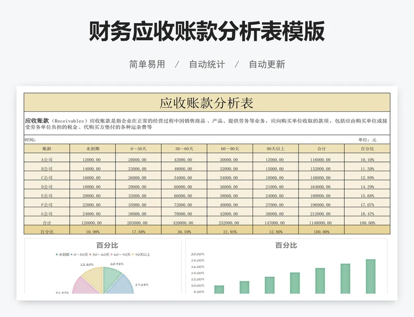Viewport: 414px width, 317px height.
Task: Click the F公司 row label
Action: tap(47, 205)
